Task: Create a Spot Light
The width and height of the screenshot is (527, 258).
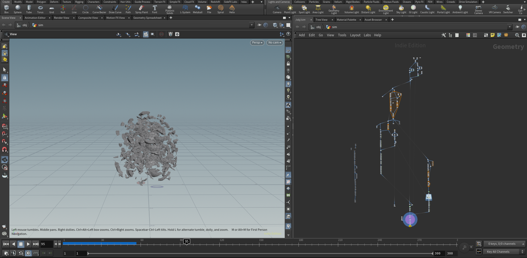Action: (304, 9)
